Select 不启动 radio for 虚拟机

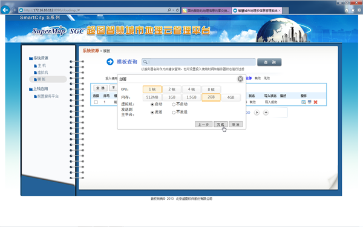174,105
